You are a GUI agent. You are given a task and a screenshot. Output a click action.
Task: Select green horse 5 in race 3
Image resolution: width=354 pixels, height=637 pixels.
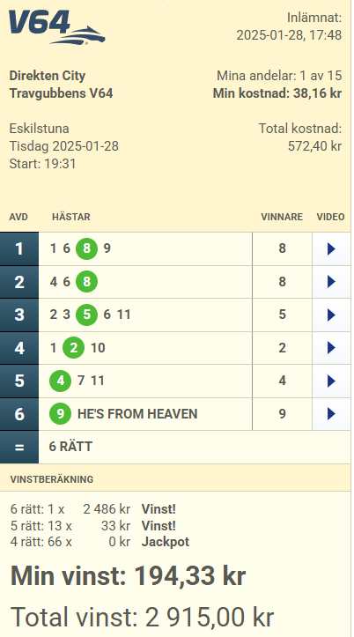click(x=86, y=315)
